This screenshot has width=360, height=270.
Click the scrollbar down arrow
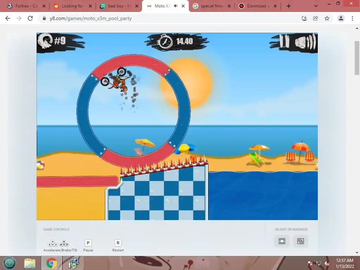357,253
